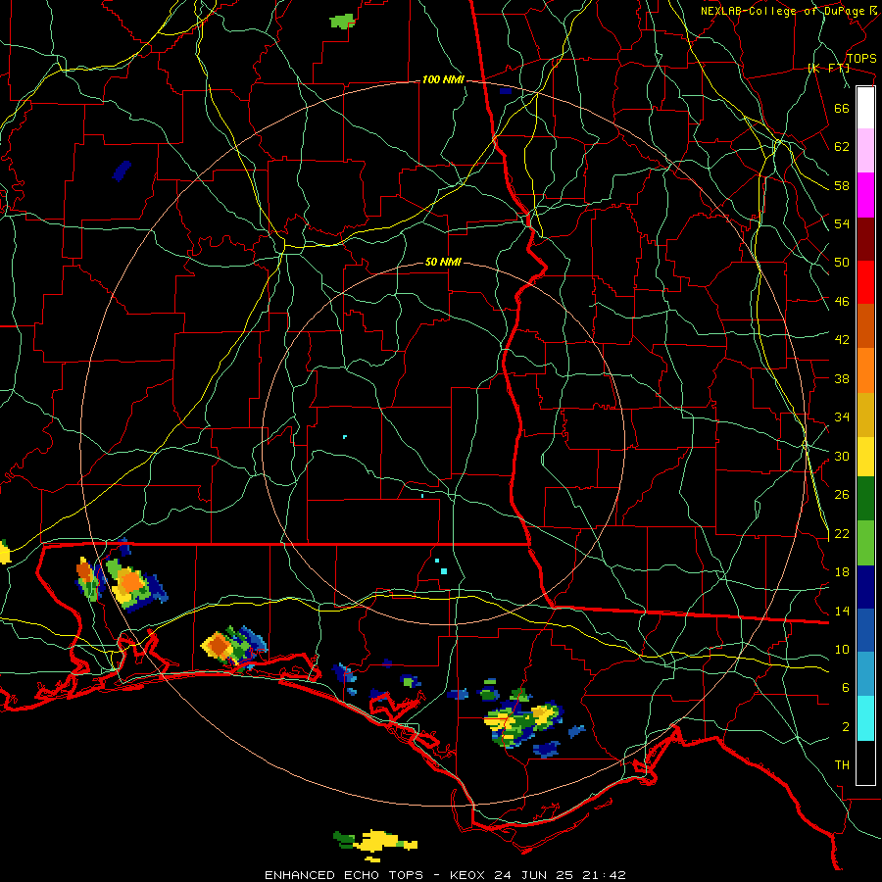
Task: Click the white swatch in the TOPS legend
Action: coord(865,108)
